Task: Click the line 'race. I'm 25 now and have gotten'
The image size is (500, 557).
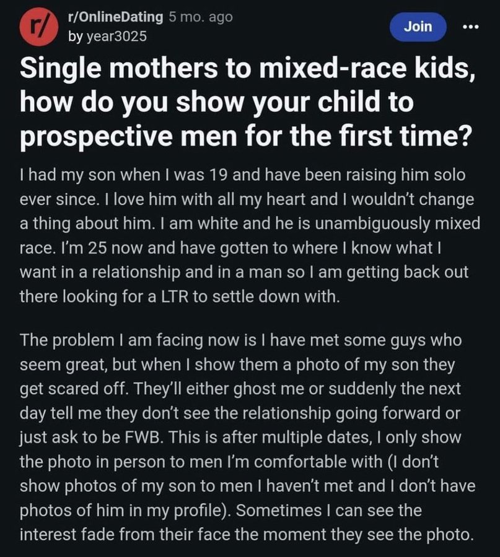Action: (x=230, y=248)
